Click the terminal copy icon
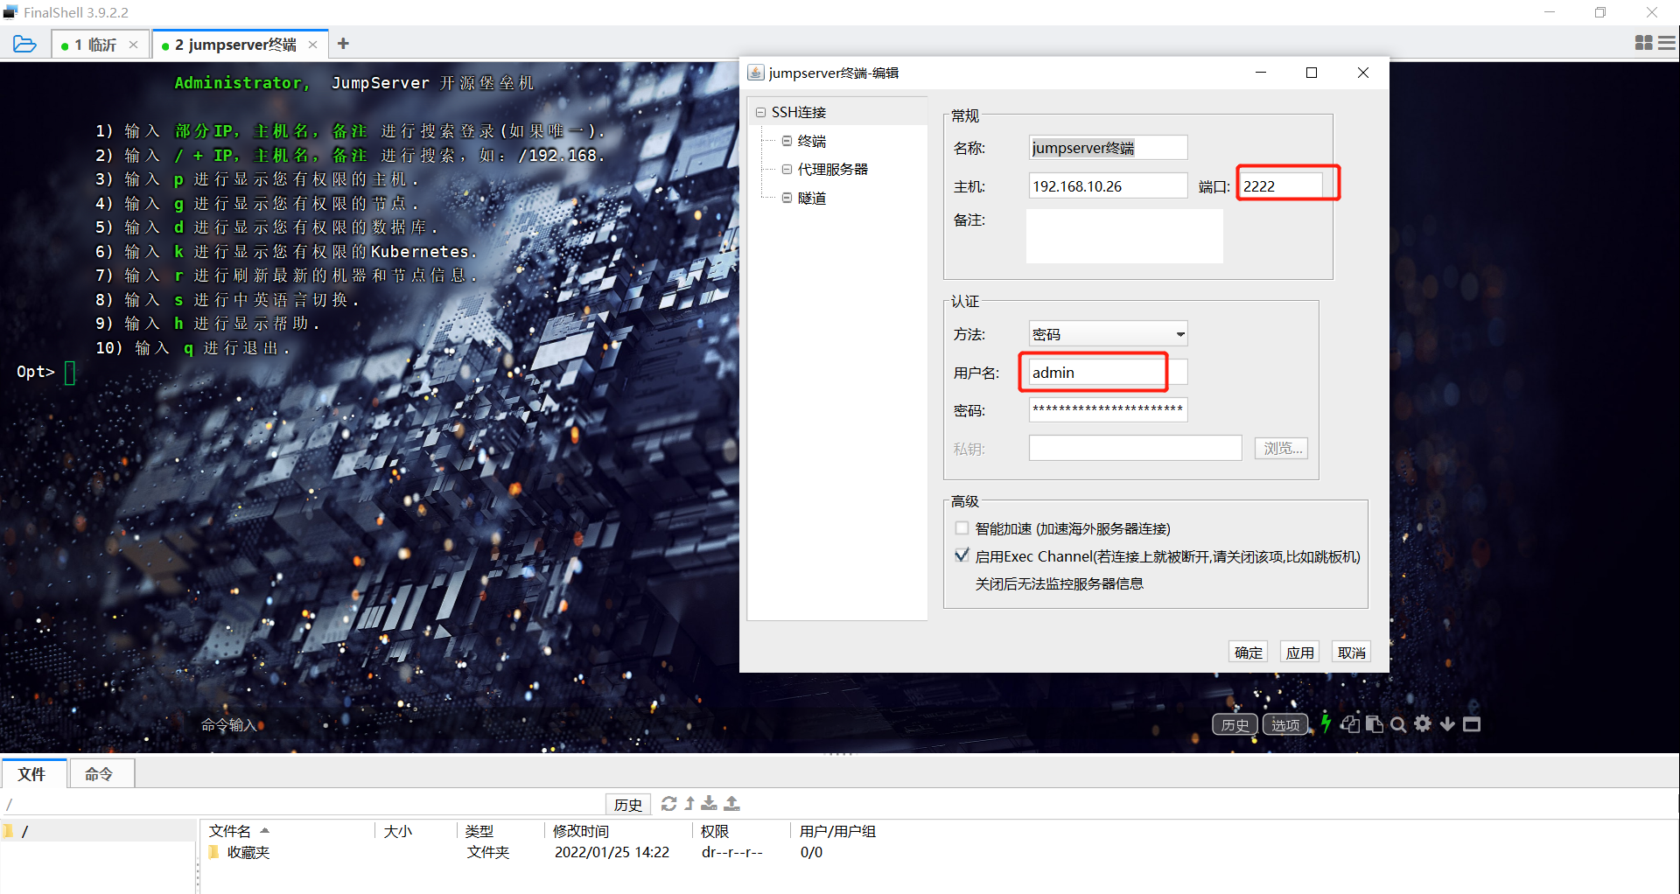The height and width of the screenshot is (894, 1680). click(x=1350, y=723)
